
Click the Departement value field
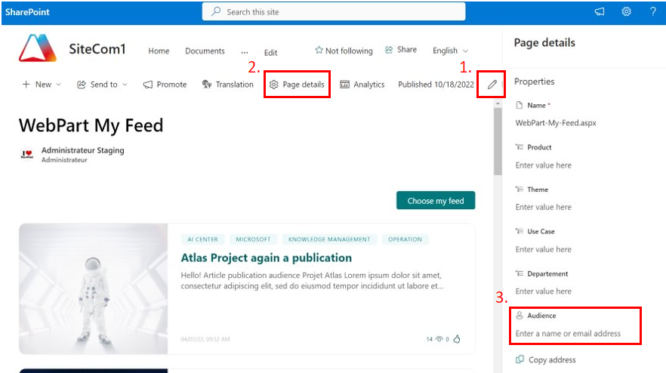point(543,291)
